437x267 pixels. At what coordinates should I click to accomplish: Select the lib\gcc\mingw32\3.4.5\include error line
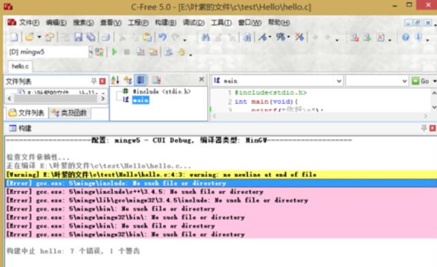(221, 200)
